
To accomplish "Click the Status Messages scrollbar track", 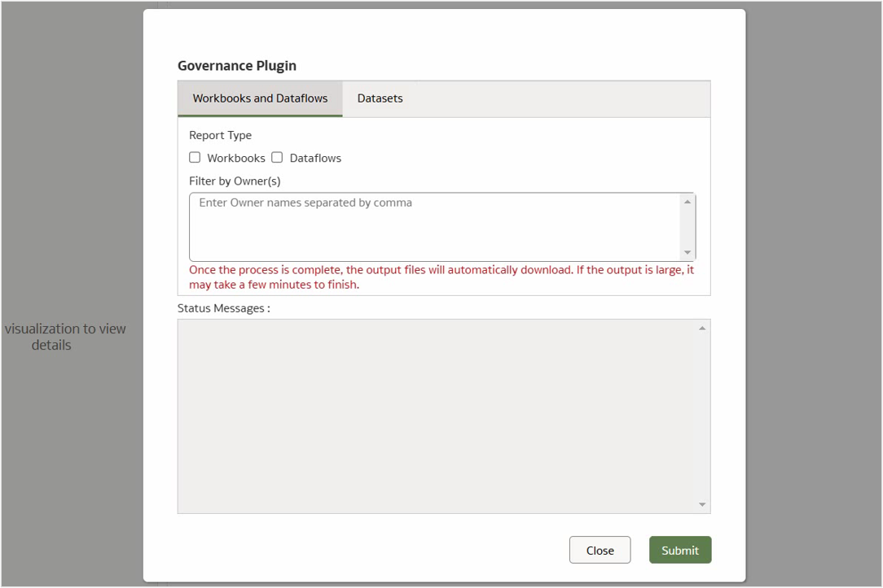I will (701, 415).
